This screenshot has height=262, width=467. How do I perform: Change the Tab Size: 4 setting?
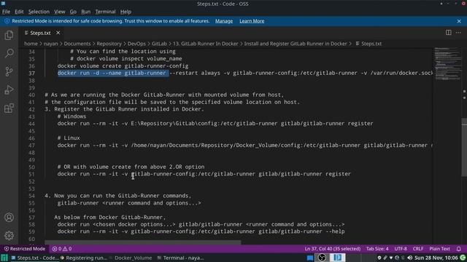377,249
